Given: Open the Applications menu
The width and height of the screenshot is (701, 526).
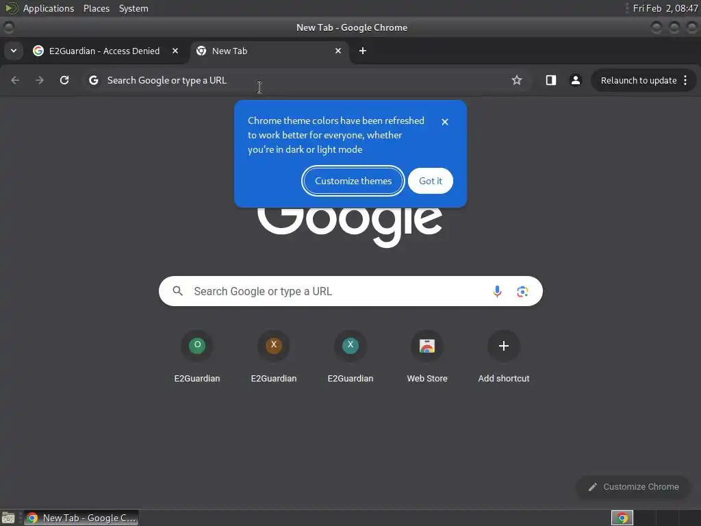Looking at the screenshot, I should pos(49,8).
